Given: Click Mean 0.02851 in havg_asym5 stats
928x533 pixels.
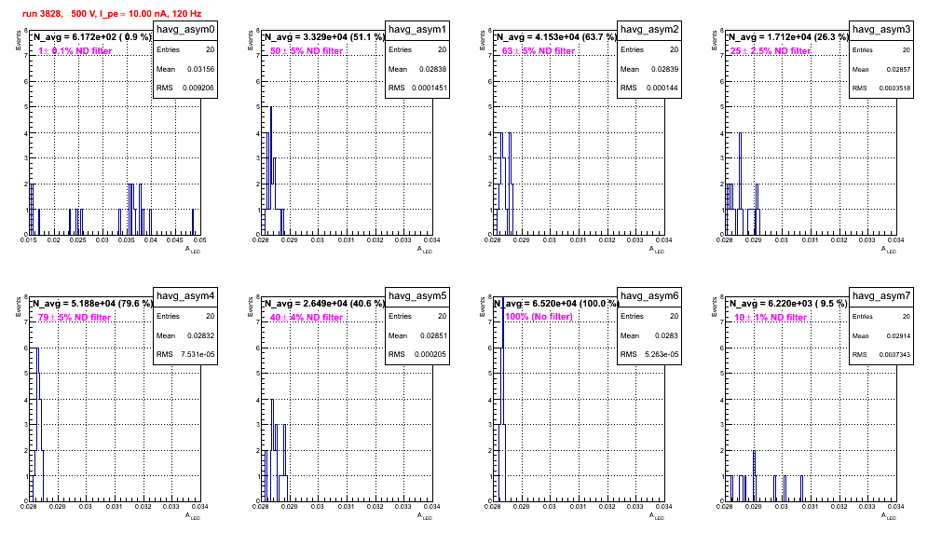Looking at the screenshot, I should tap(417, 335).
